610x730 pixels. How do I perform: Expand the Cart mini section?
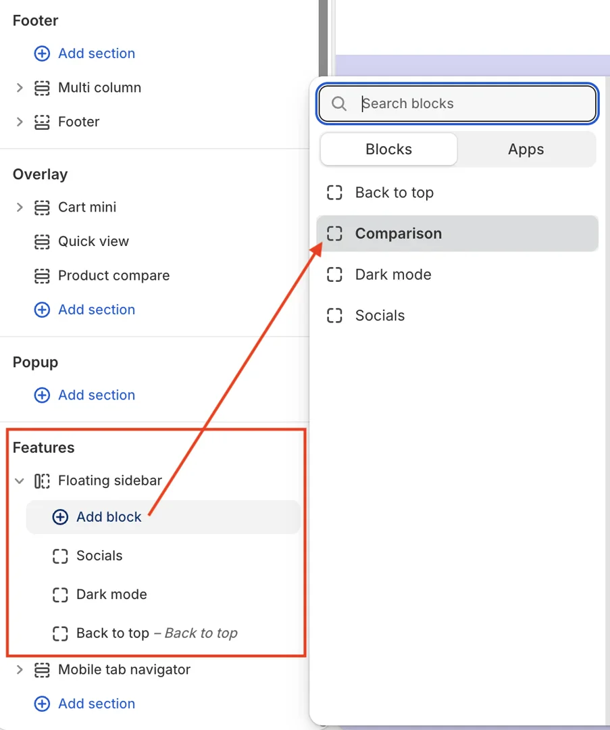coord(20,208)
